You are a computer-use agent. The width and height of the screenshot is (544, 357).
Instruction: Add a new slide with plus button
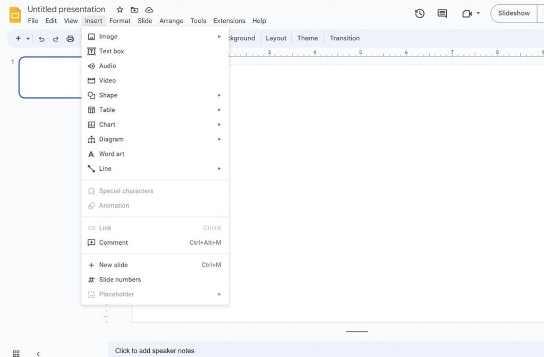coord(18,38)
